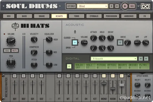This screenshot has width=153, height=102.
Task: Go to next kit preset arrow
Action: [x=117, y=6]
